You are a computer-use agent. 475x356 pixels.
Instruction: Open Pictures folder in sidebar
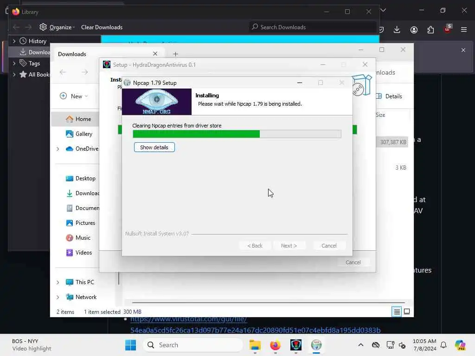click(80, 223)
